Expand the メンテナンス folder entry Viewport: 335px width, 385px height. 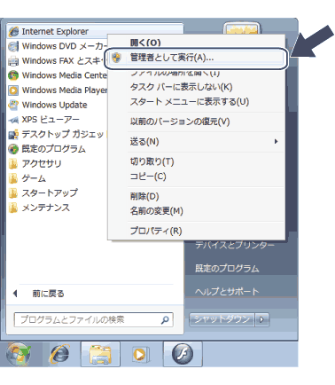pos(46,208)
